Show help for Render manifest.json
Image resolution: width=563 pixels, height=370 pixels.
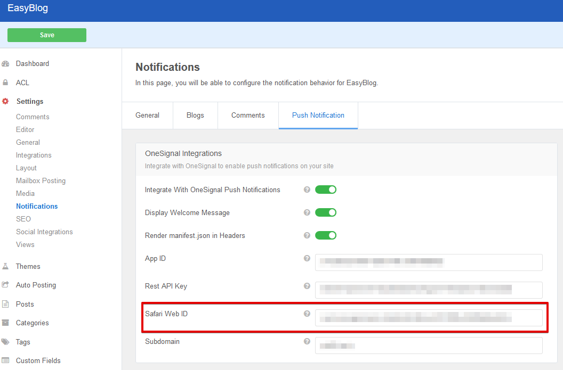307,235
